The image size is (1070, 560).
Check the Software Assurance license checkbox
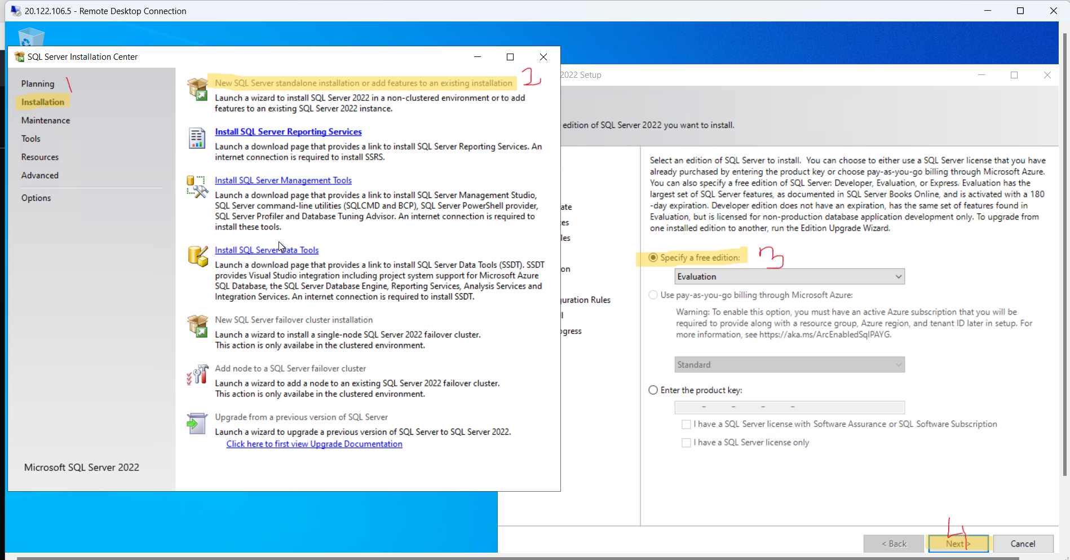pos(686,424)
